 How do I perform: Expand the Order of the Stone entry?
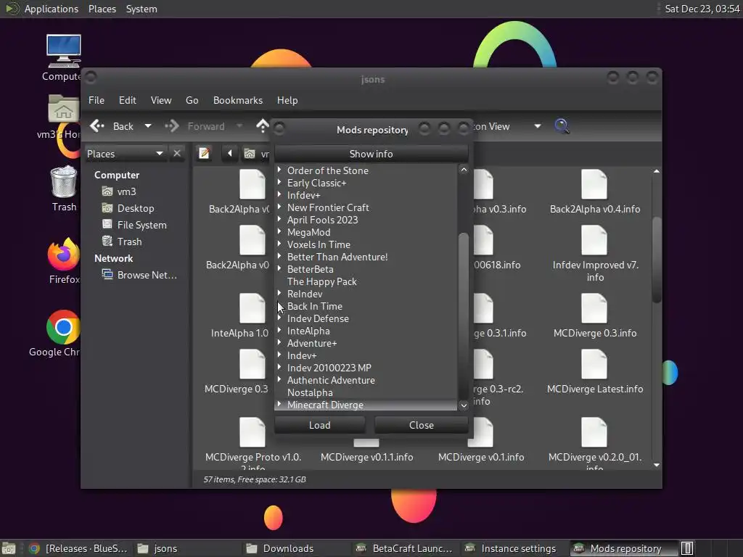(x=279, y=170)
